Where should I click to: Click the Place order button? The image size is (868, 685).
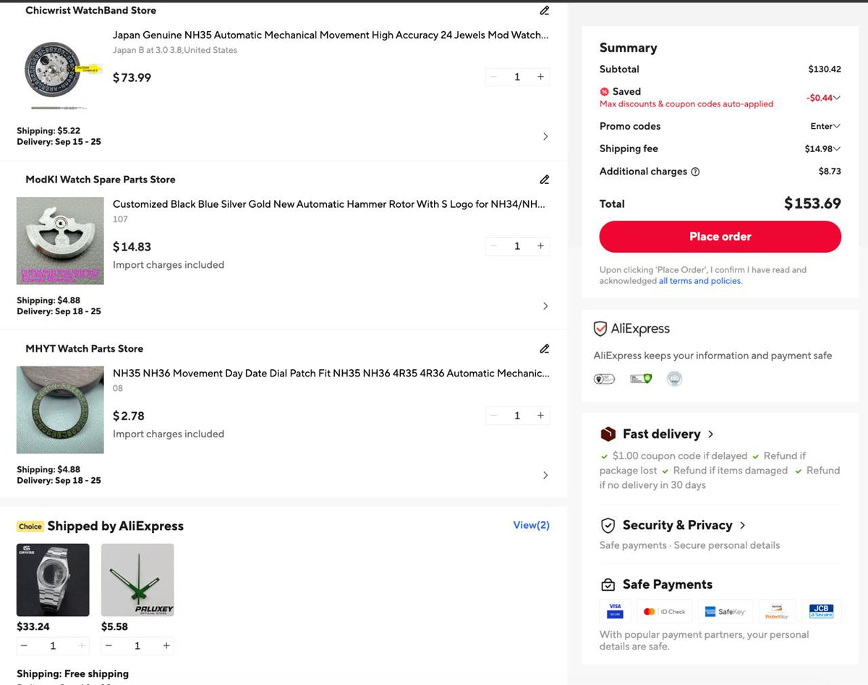click(x=720, y=237)
